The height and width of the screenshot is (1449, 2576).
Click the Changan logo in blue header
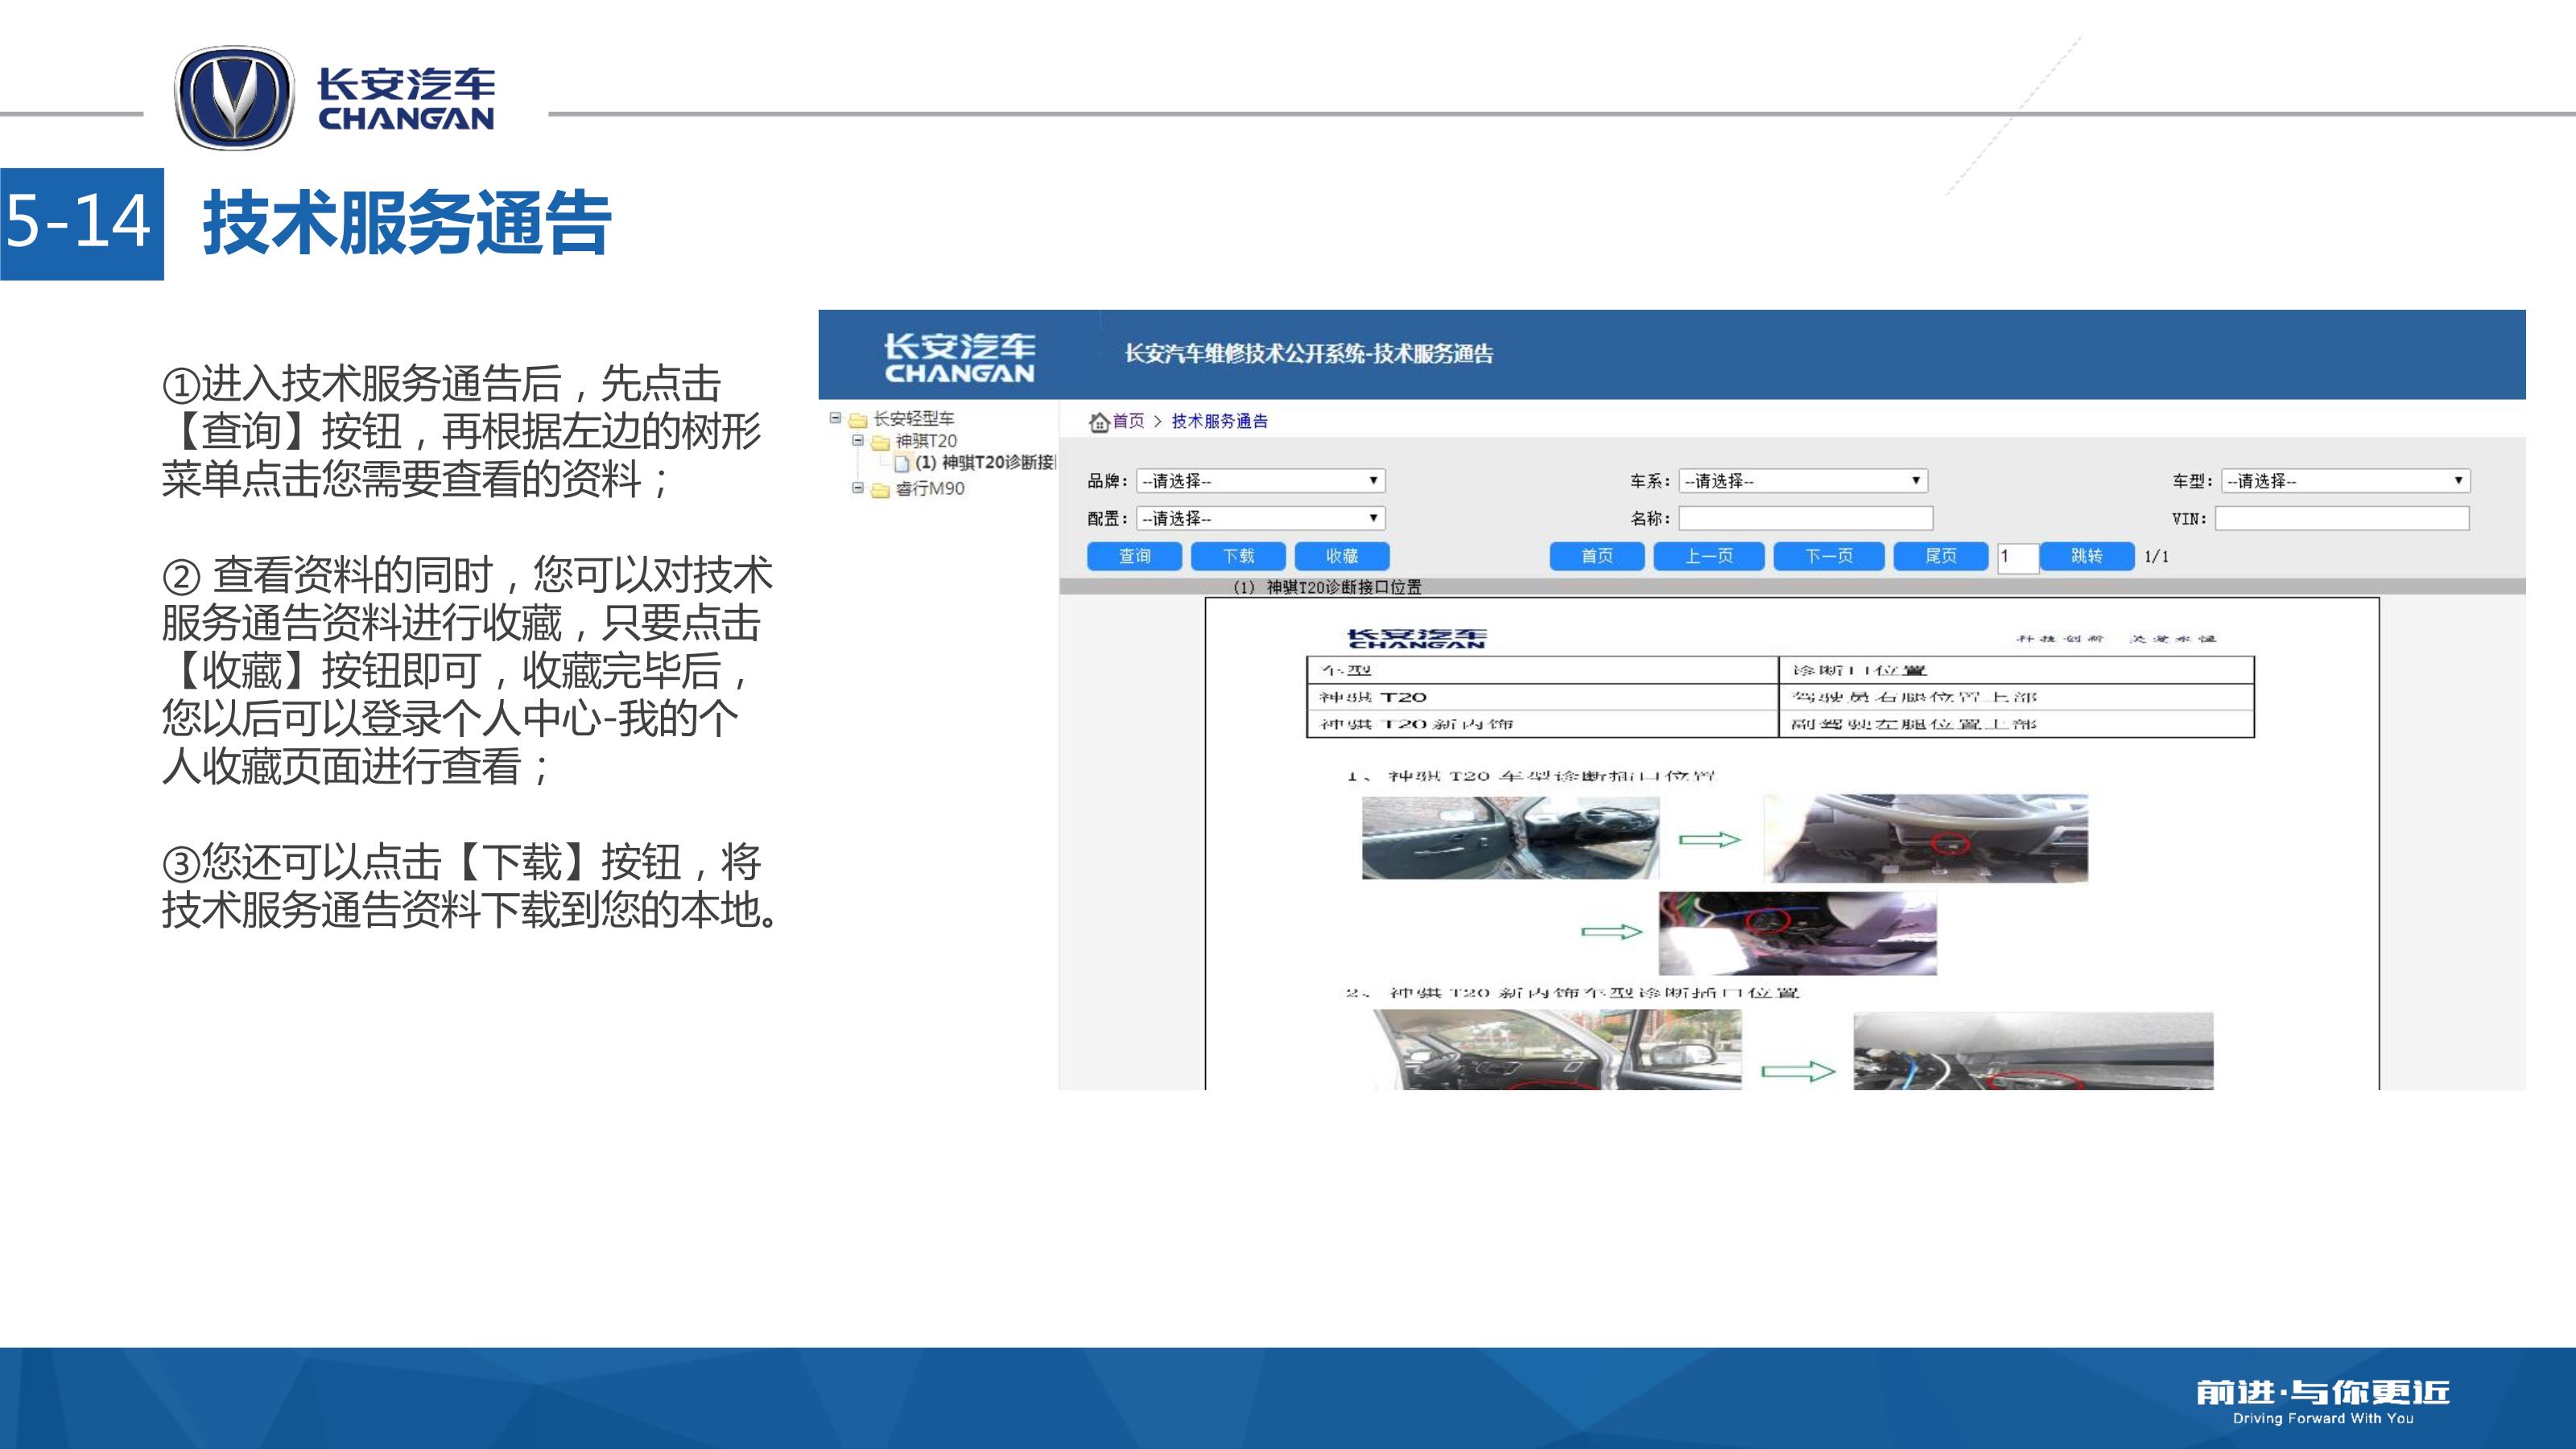(x=959, y=358)
